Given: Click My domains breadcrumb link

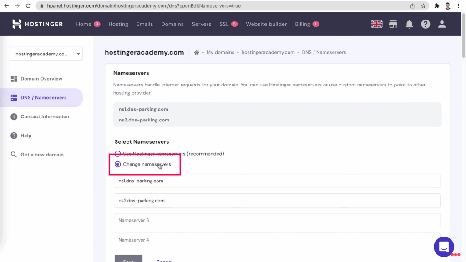Looking at the screenshot, I should [220, 53].
